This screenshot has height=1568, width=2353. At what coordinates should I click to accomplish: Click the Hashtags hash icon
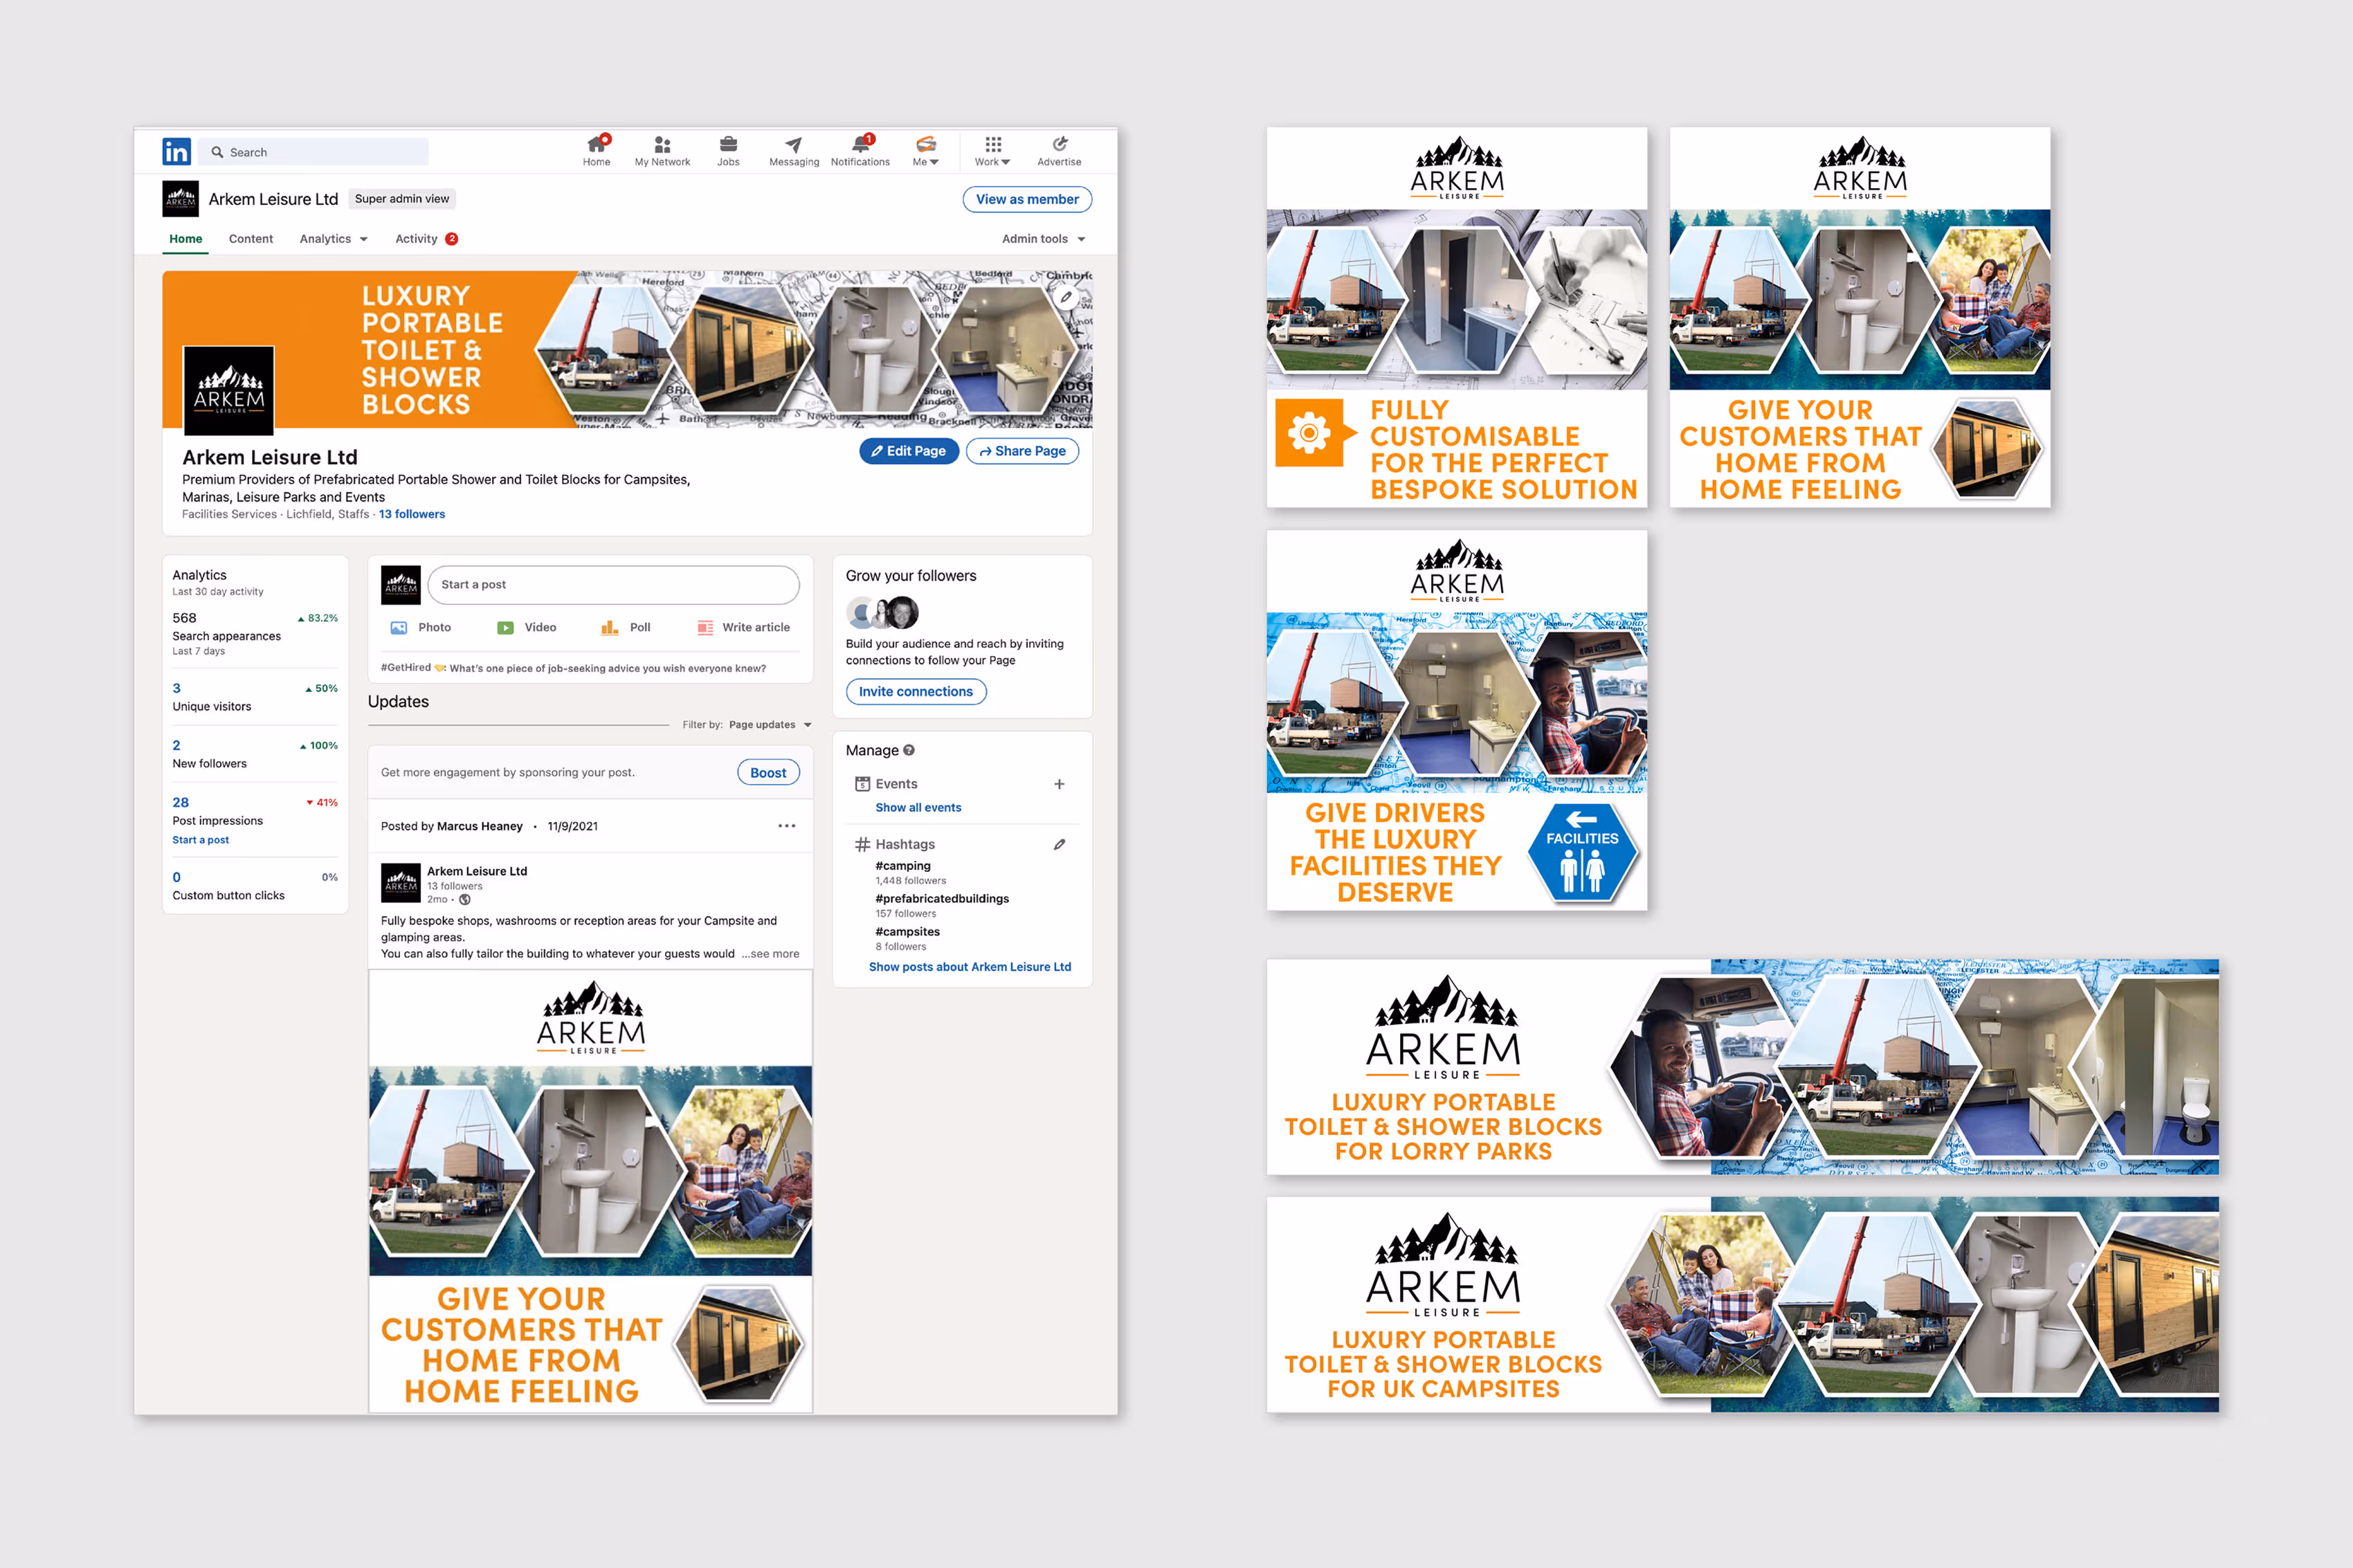tap(862, 845)
